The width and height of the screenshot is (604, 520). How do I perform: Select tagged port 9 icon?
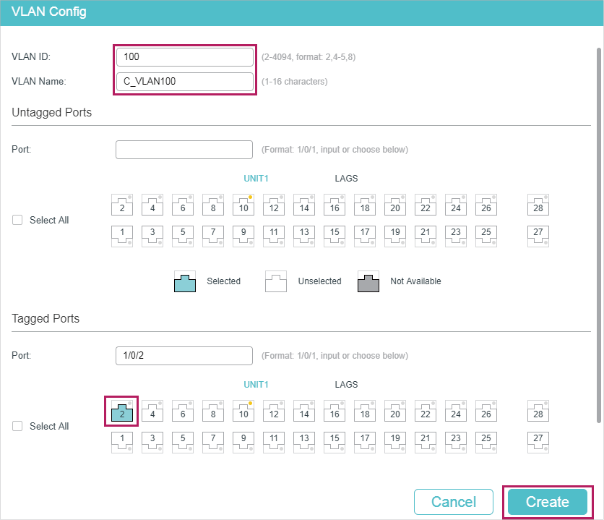click(x=243, y=442)
